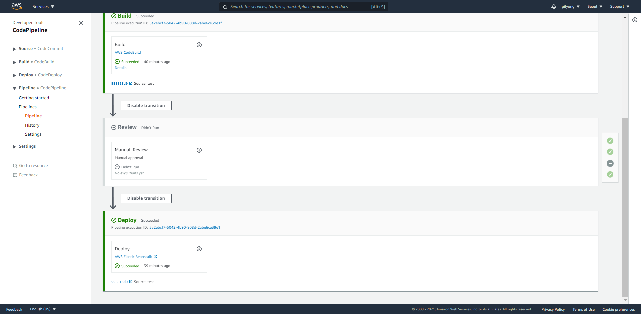The image size is (641, 314).
Task: Jump to first succeeded stage indicator
Action: (610, 141)
